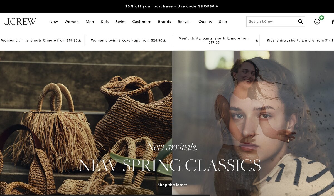Click the J.Crew logo

coord(20,22)
